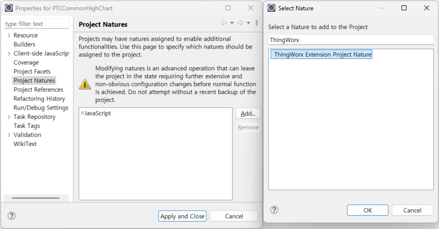The width and height of the screenshot is (439, 229).
Task: Select ThingWorx Extension Project Nature entry
Action: pos(323,55)
